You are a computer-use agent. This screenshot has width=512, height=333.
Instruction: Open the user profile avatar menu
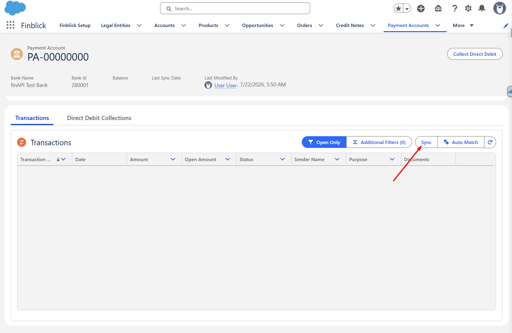point(500,8)
